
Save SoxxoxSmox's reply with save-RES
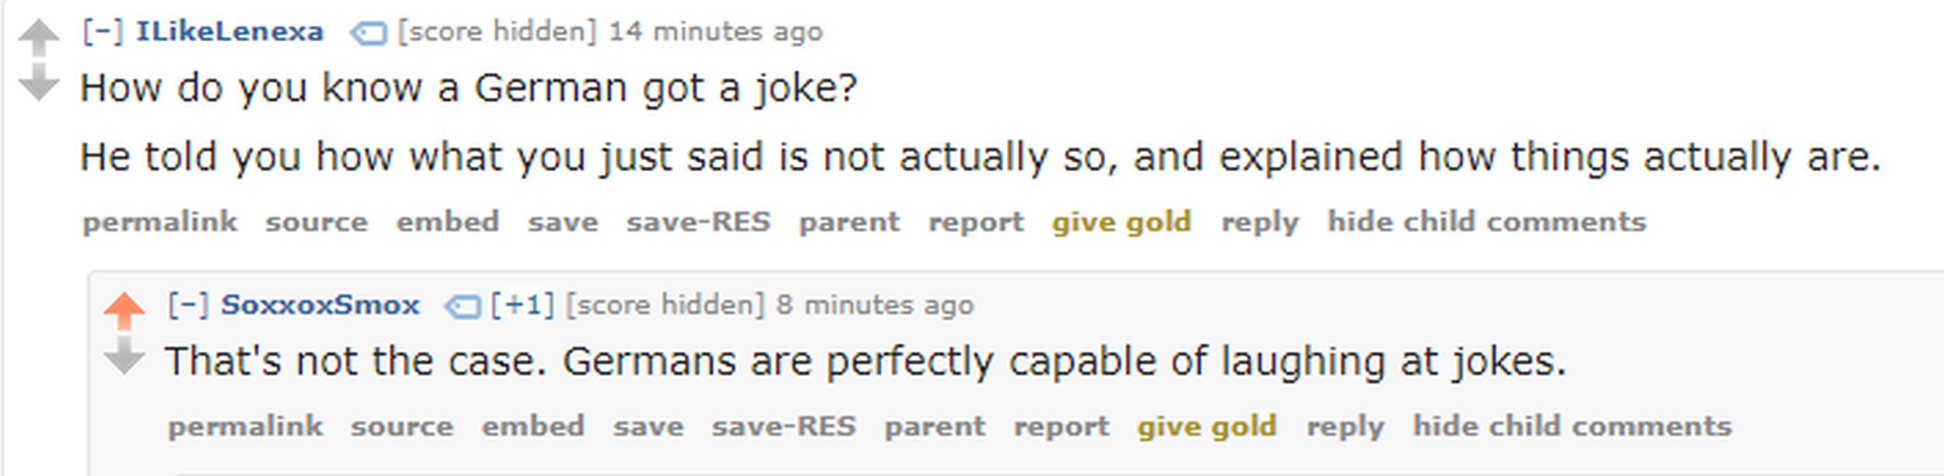coord(783,426)
